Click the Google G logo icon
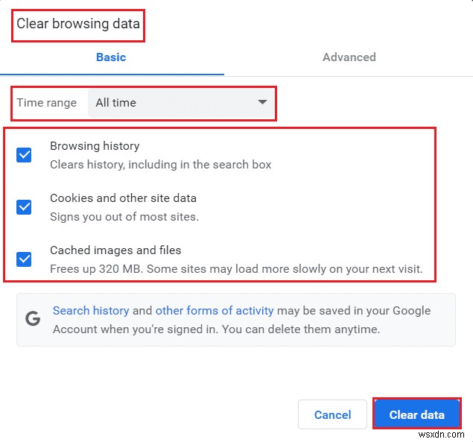The height and width of the screenshot is (442, 473). [33, 319]
